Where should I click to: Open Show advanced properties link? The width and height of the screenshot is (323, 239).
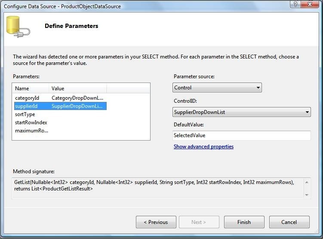click(203, 147)
